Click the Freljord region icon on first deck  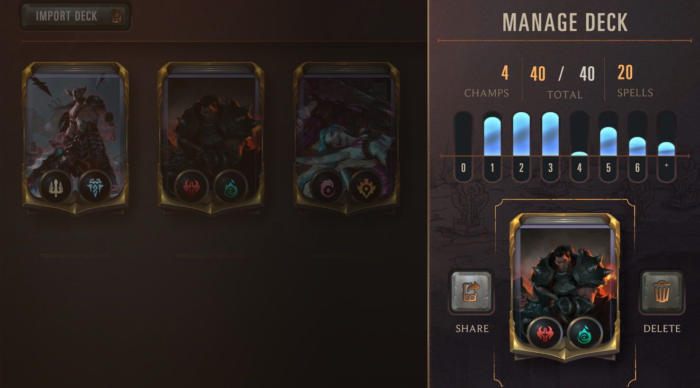95,187
